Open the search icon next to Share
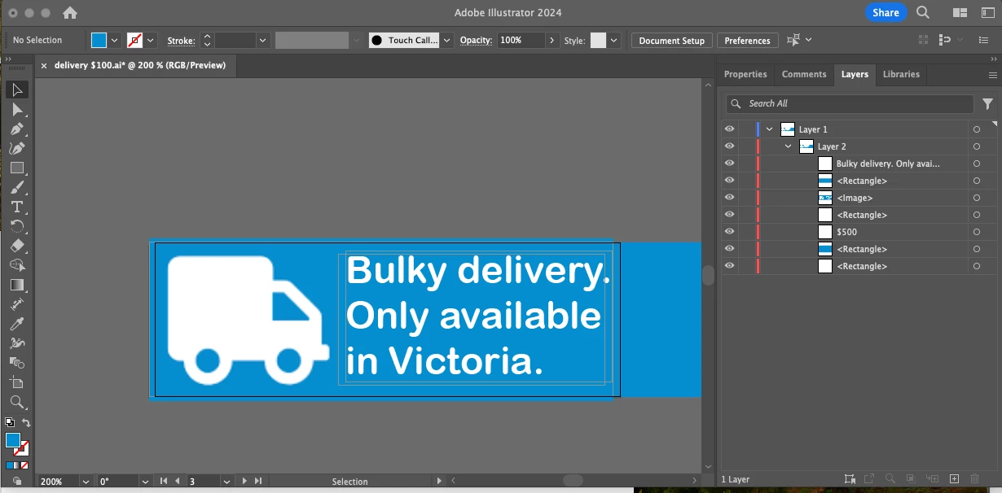Screen dimensions: 1002x493 click(x=923, y=13)
